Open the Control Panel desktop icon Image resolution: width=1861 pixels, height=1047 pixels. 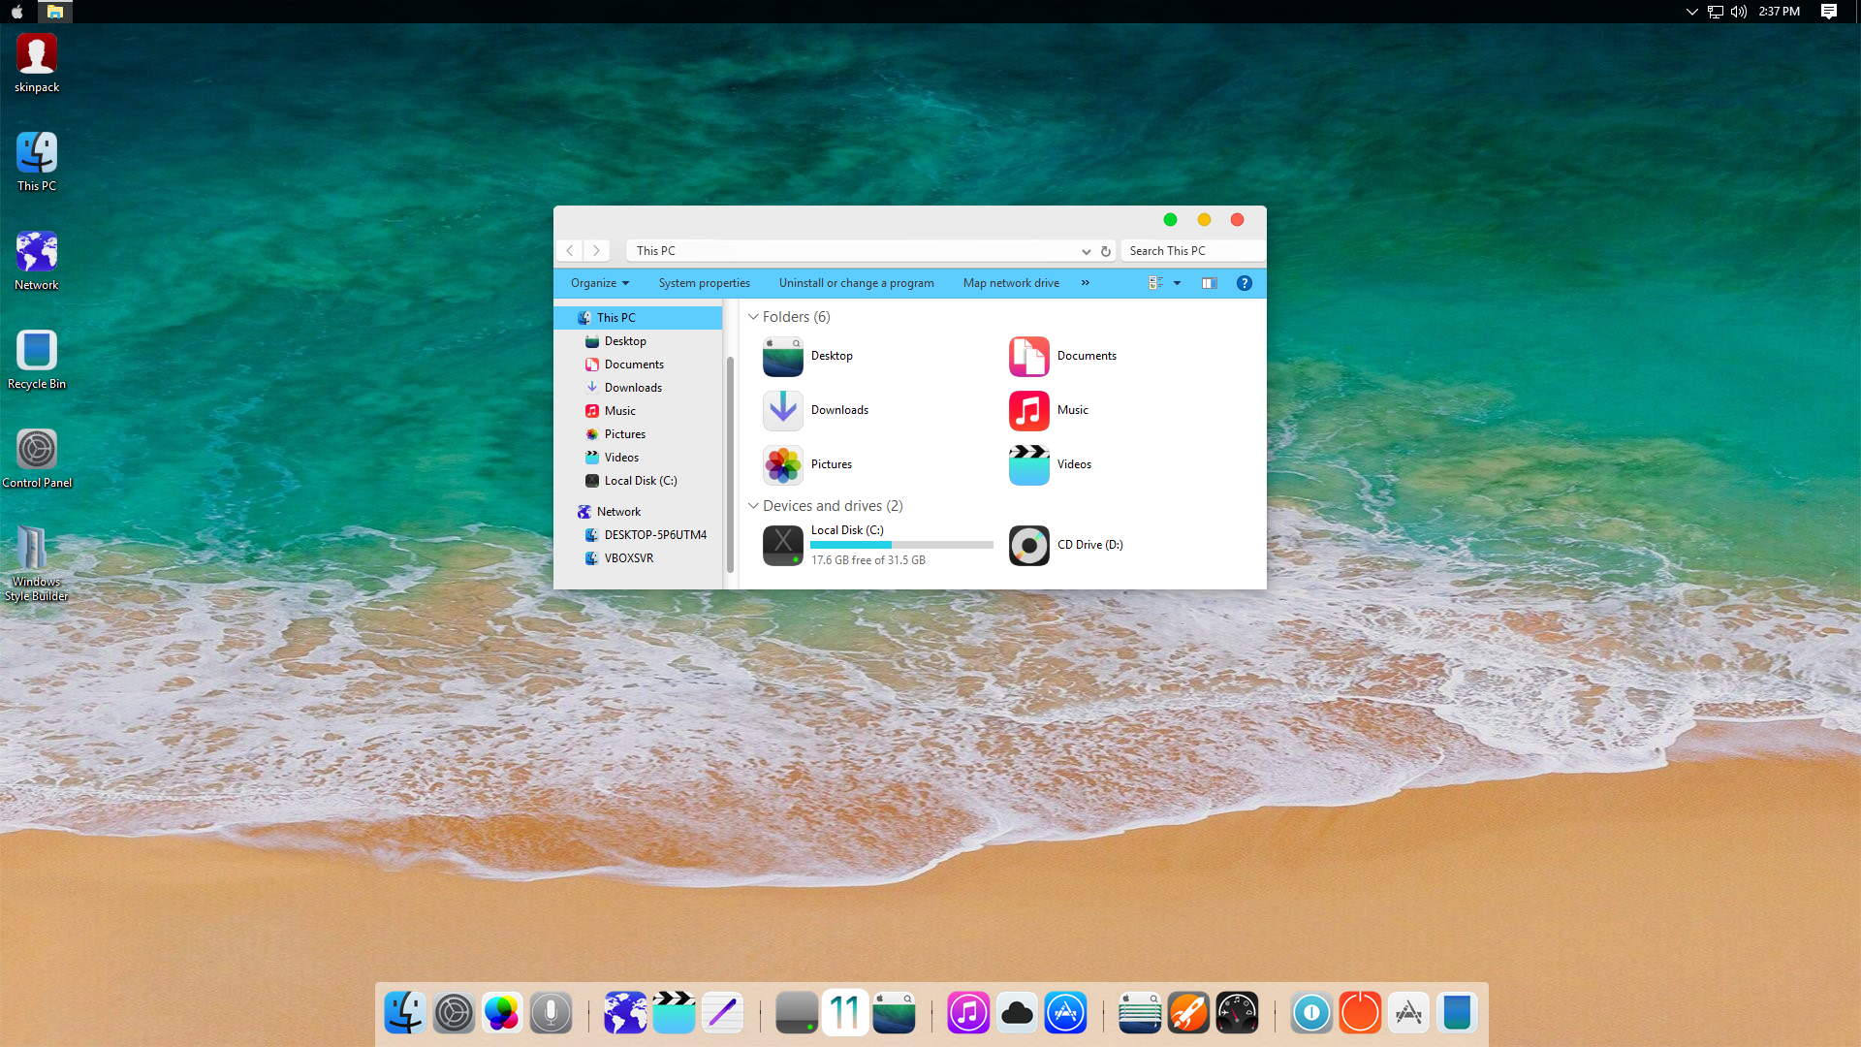(37, 450)
